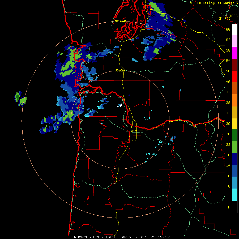Viewport: 239px width, 239px height.
Task: Click the "34" legend value
Action: pyautogui.click(x=228, y=113)
